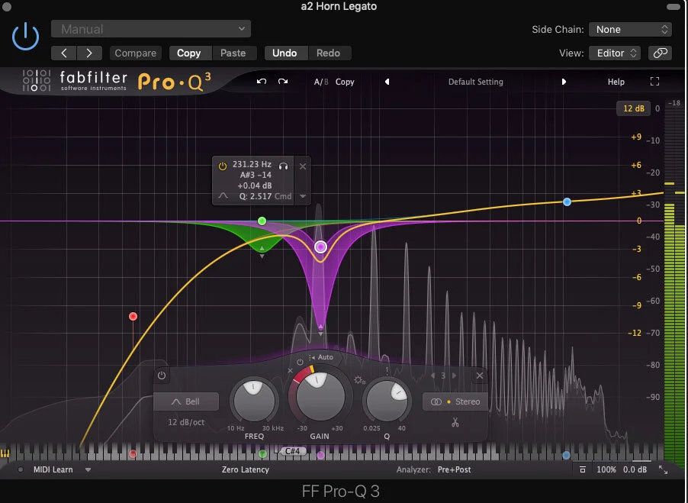Click the FabFilter redo arrow icon
Image resolution: width=688 pixels, height=503 pixels.
(x=283, y=82)
